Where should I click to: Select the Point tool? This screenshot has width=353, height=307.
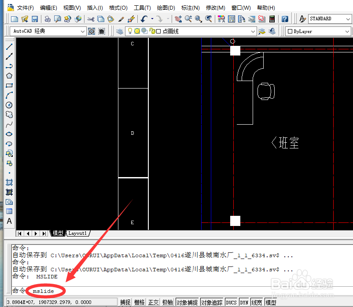[x=9, y=173]
